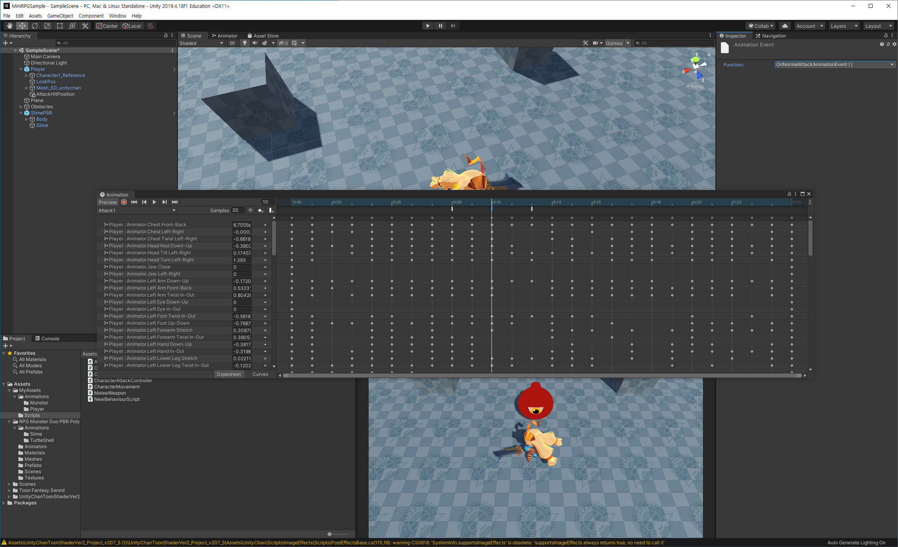Toggle scene grid visibility
This screenshot has width=898, height=547.
click(295, 43)
